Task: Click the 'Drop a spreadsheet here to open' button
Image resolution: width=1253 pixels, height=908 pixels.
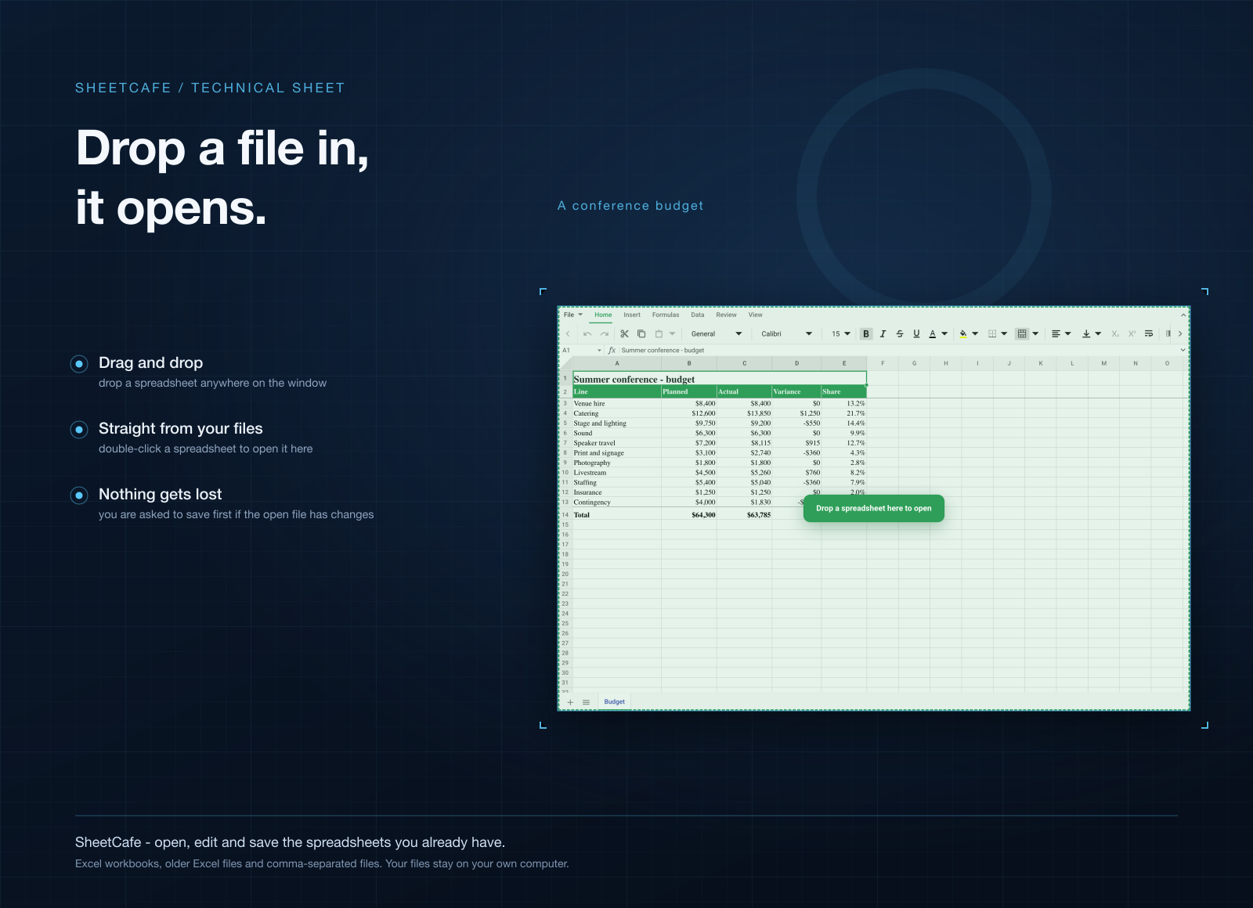Action: click(x=874, y=509)
